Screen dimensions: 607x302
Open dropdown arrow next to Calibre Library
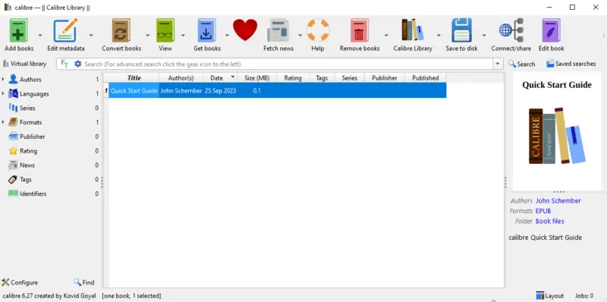coord(439,35)
